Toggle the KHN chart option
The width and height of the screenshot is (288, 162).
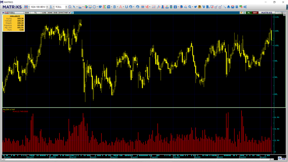pos(50,13)
